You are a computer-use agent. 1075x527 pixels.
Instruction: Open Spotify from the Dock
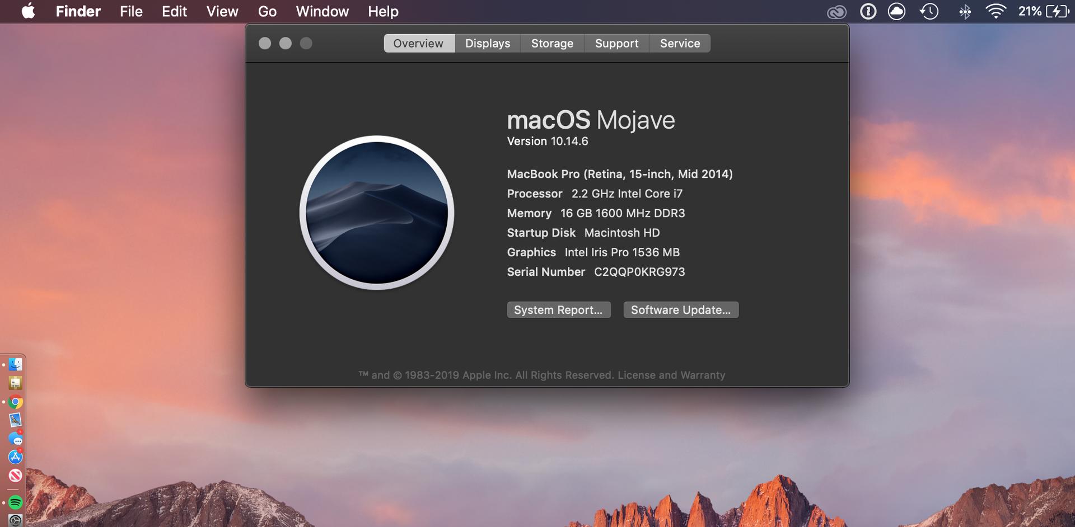click(15, 502)
